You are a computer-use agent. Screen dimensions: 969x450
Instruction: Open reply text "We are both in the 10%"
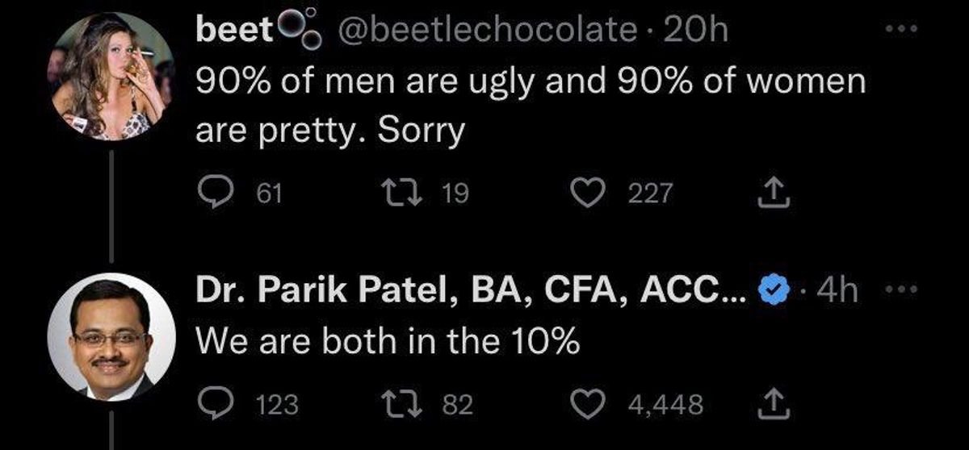pos(388,343)
